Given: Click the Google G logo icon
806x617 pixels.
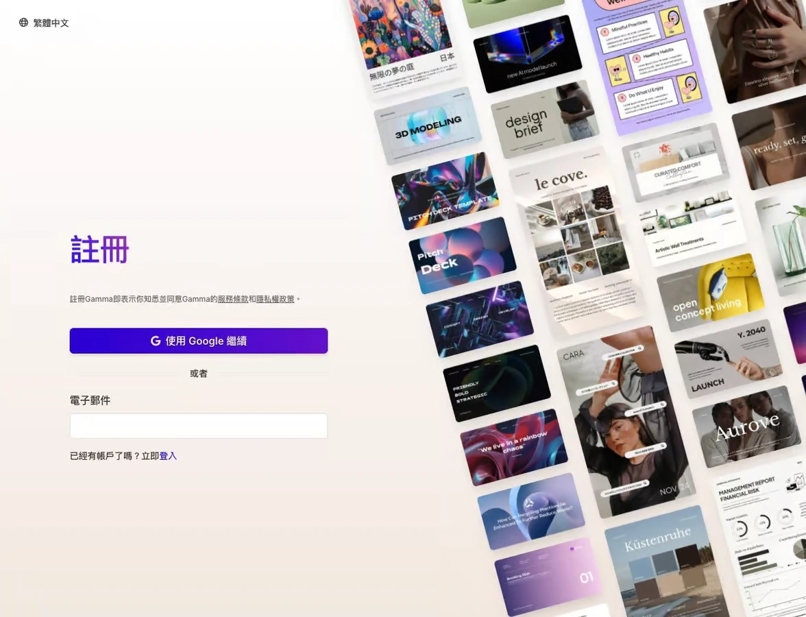Looking at the screenshot, I should pyautogui.click(x=155, y=341).
